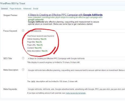
Task: Click the green snippet URL text
Action: pyautogui.click(x=65, y=18)
